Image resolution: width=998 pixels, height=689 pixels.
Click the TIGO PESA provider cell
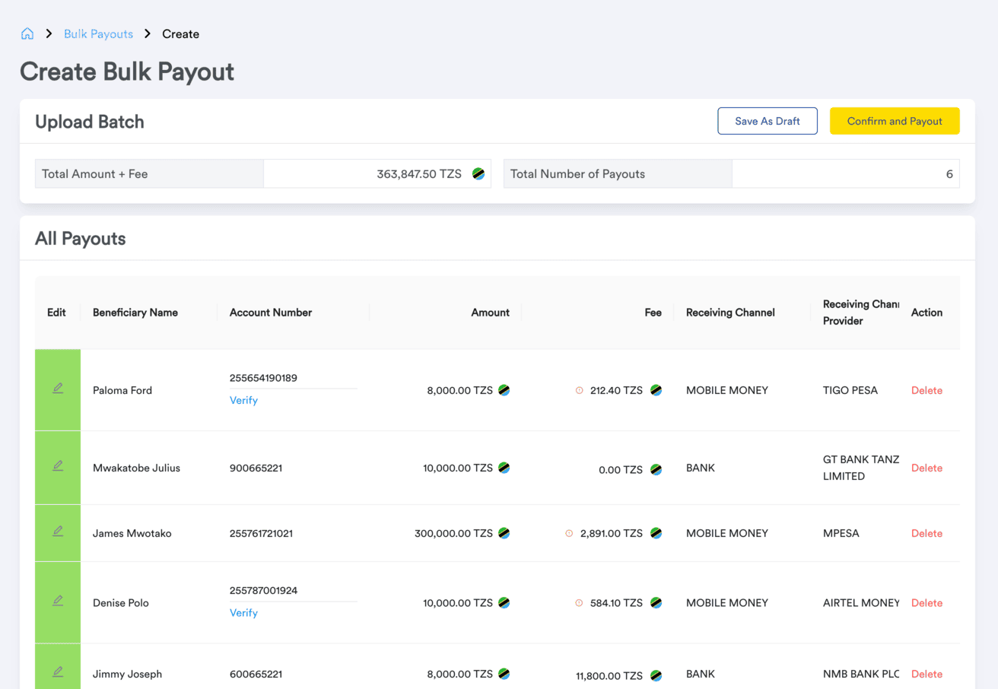point(850,390)
